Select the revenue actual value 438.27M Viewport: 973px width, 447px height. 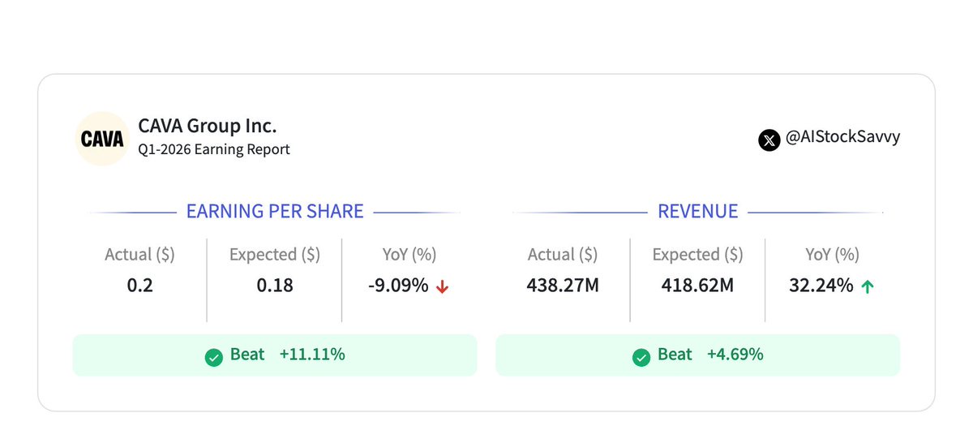coord(563,286)
